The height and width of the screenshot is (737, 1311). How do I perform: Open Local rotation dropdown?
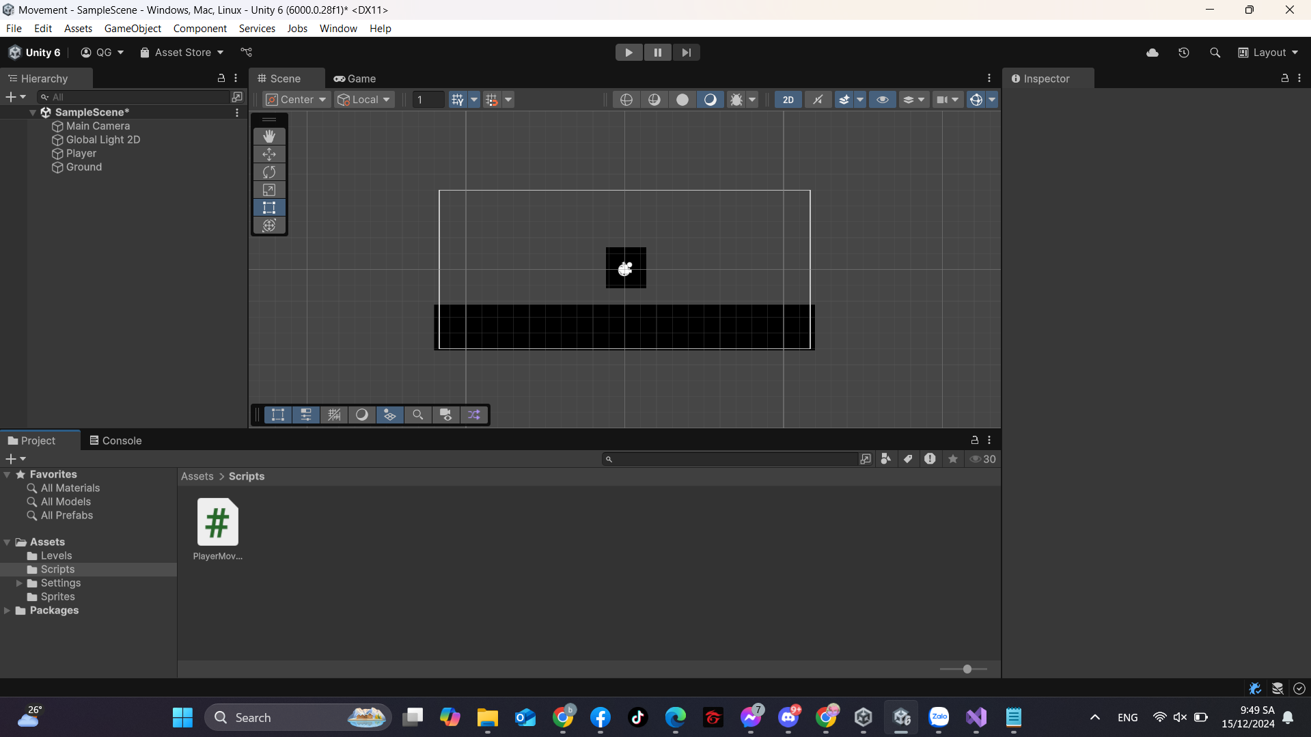365,100
